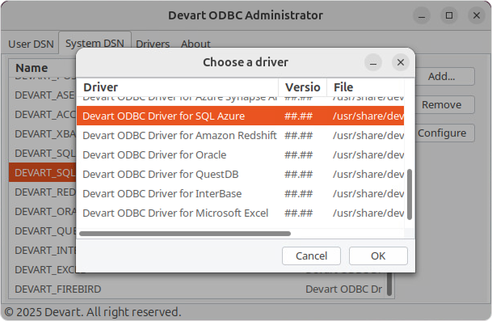Screen dimensions: 492x321
Task: Click the file path of Oracle driver
Action: pyautogui.click(x=368, y=155)
